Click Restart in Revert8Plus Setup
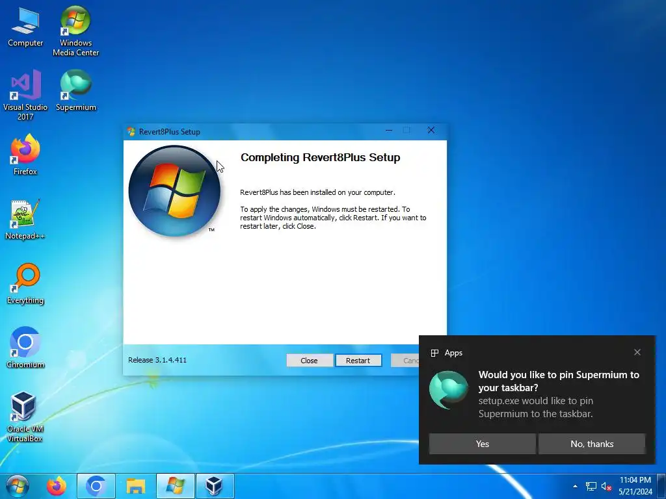 pyautogui.click(x=358, y=360)
